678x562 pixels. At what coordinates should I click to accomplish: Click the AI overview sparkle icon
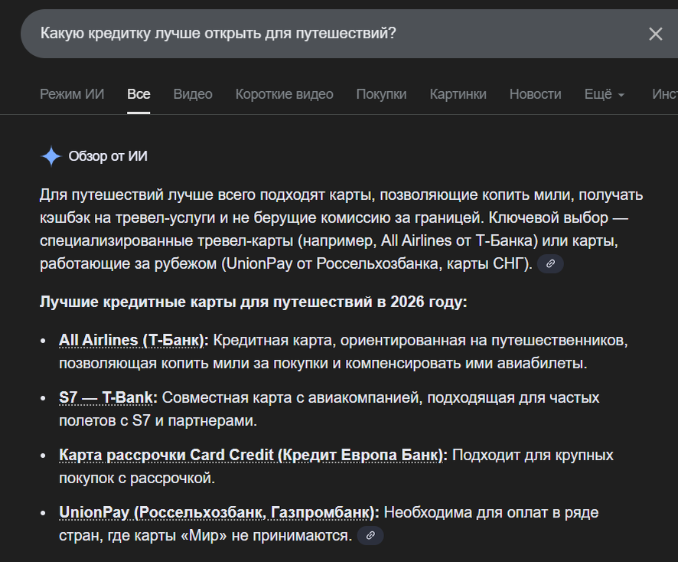[50, 155]
